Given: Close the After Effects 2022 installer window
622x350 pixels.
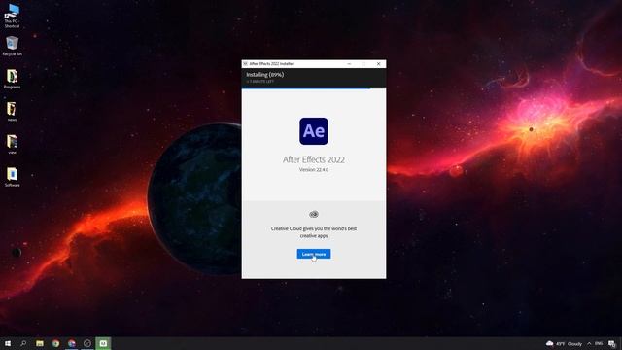Looking at the screenshot, I should [x=378, y=64].
